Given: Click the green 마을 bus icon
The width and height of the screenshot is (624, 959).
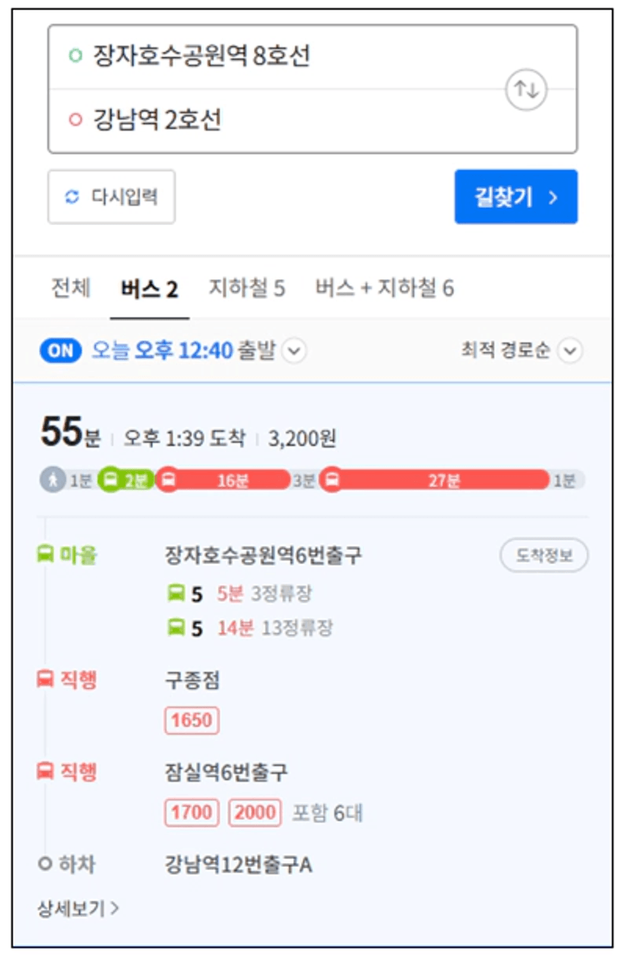Looking at the screenshot, I should click(46, 556).
